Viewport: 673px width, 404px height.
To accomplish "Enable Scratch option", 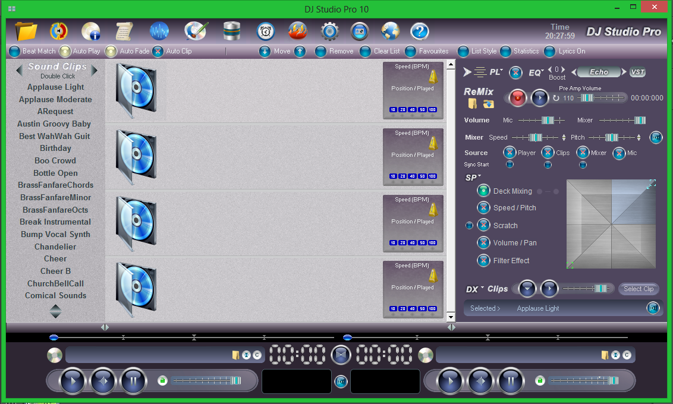I will (x=483, y=225).
